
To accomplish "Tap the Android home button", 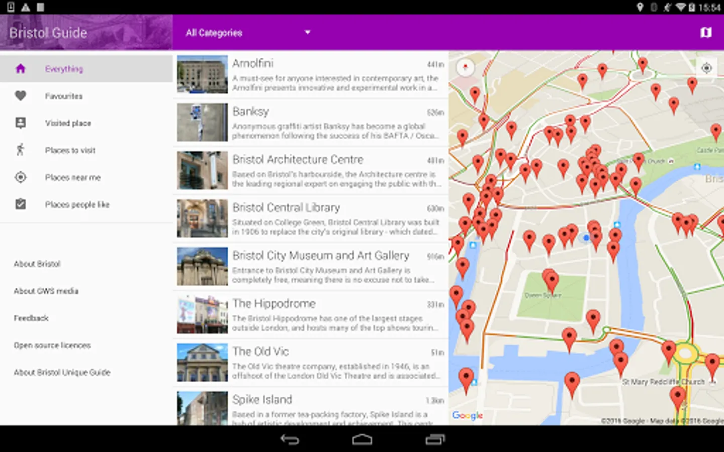I will pos(362,439).
